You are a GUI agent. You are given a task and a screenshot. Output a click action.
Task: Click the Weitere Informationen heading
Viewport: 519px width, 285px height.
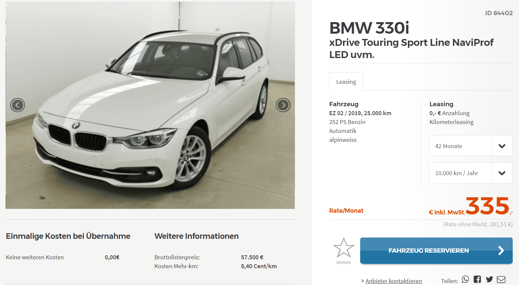pyautogui.click(x=196, y=236)
